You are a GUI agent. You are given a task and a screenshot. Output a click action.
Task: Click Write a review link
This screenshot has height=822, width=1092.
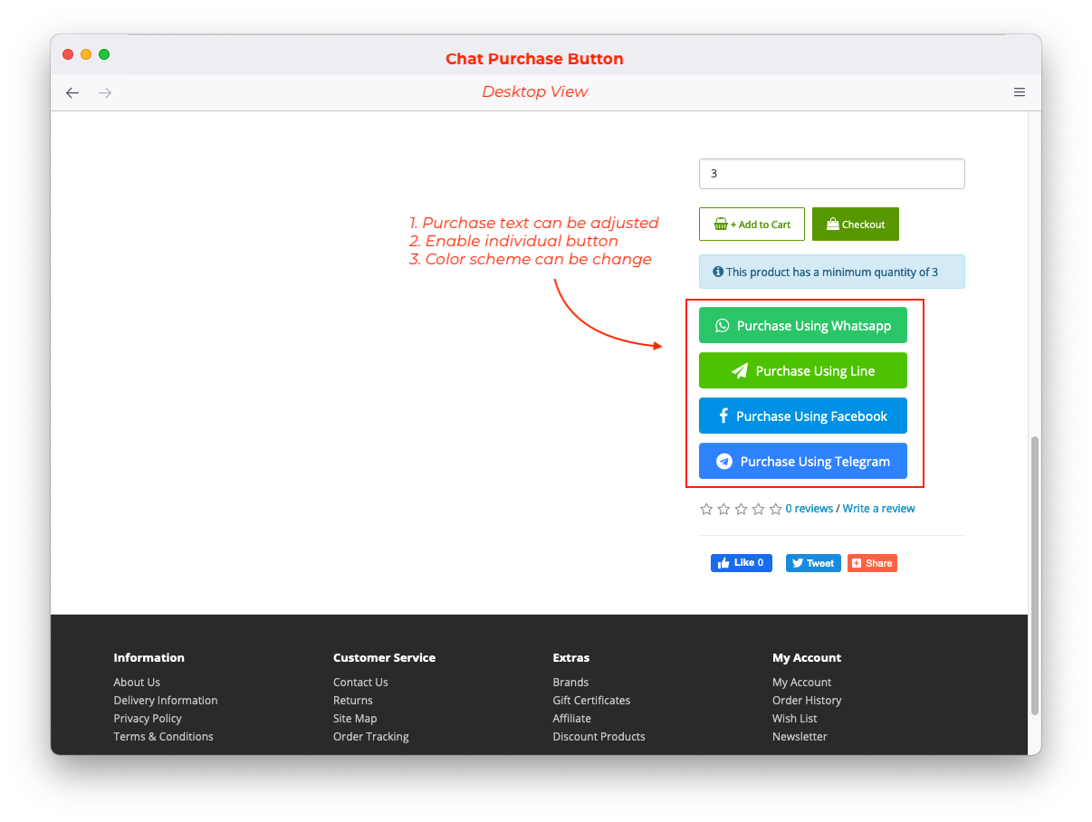click(879, 509)
